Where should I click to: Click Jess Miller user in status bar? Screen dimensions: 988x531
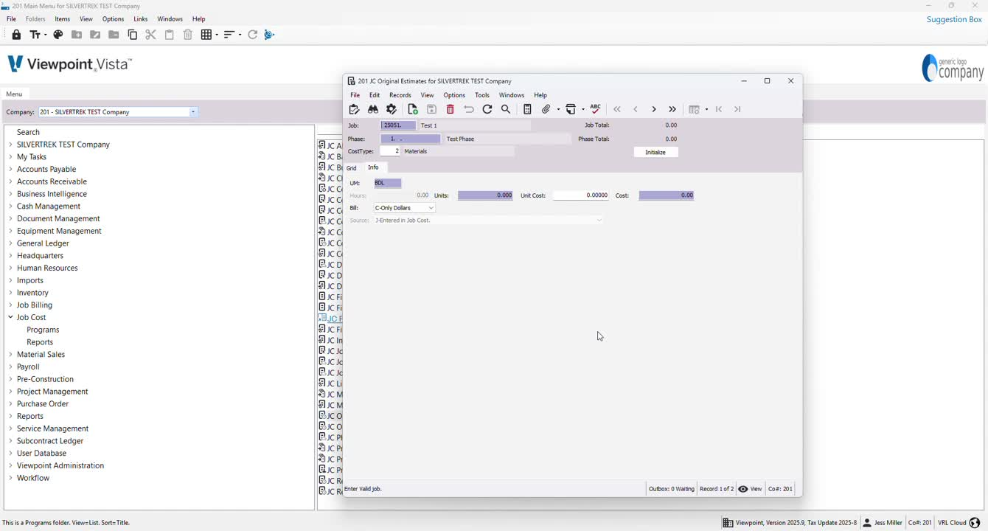point(883,523)
